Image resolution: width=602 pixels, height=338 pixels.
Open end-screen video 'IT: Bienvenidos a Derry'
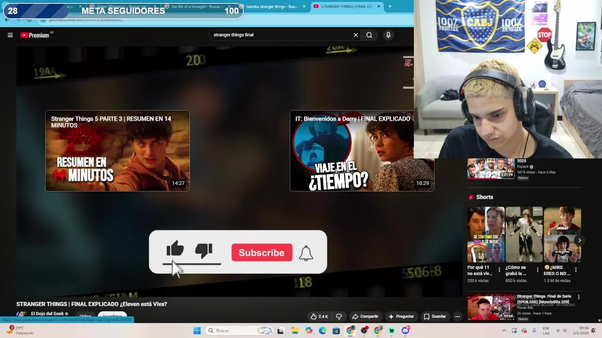click(362, 151)
